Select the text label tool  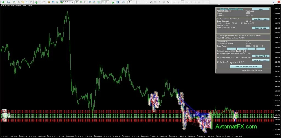(x=164, y=2)
